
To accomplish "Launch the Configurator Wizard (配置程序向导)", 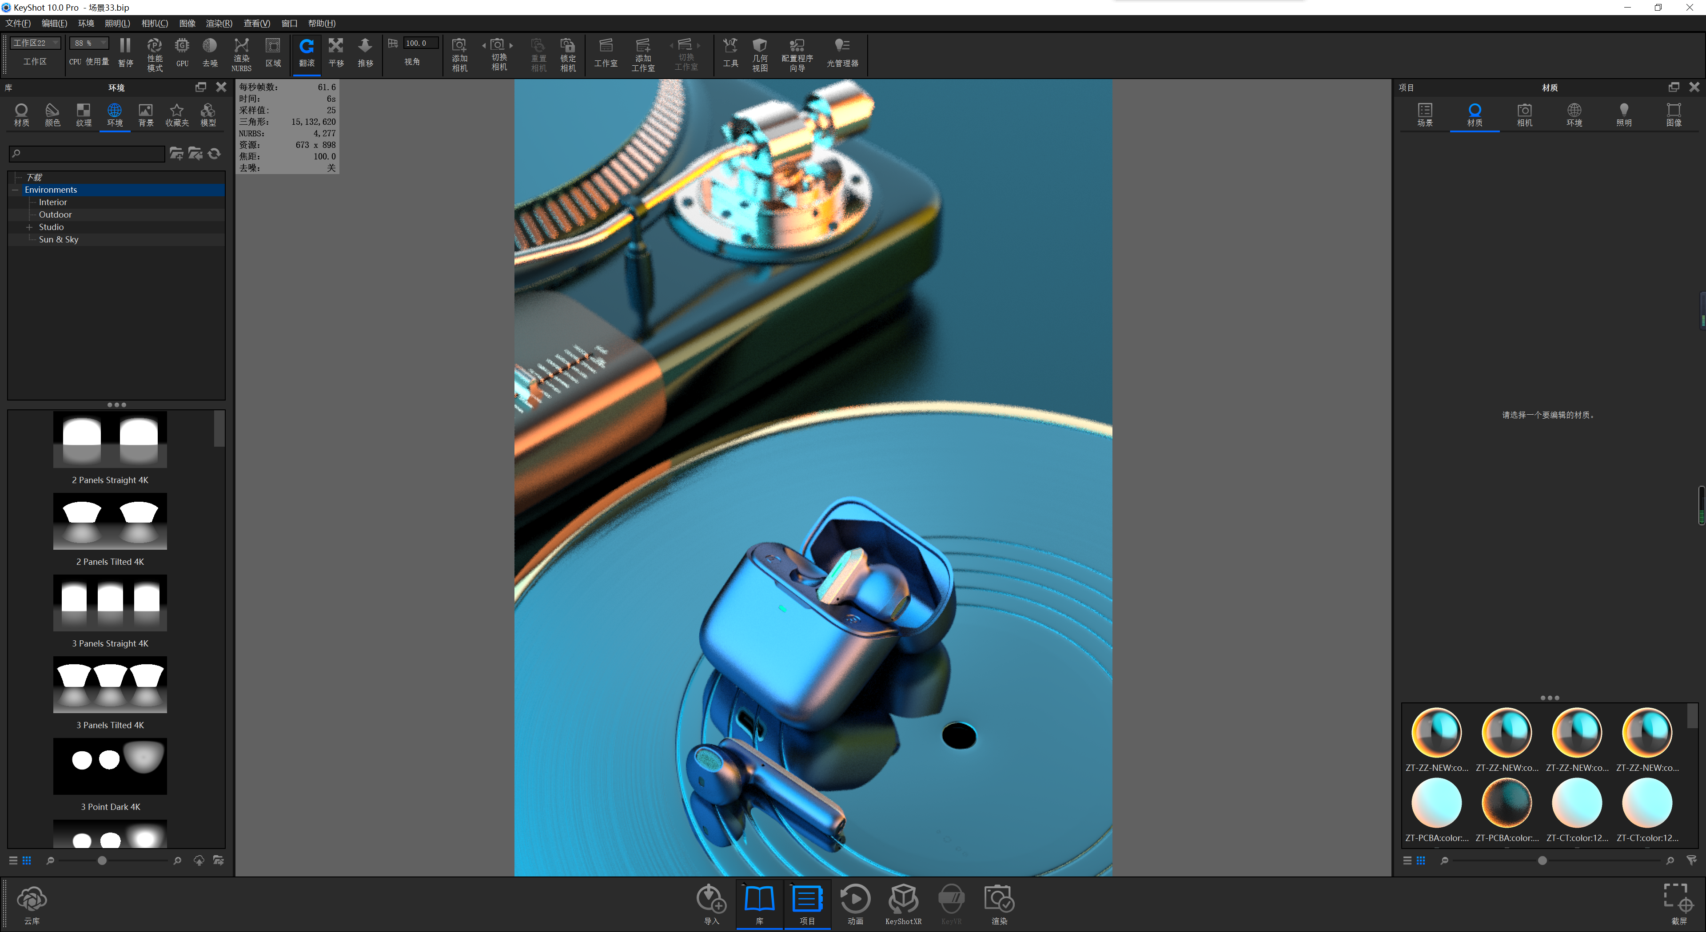I will [x=797, y=54].
